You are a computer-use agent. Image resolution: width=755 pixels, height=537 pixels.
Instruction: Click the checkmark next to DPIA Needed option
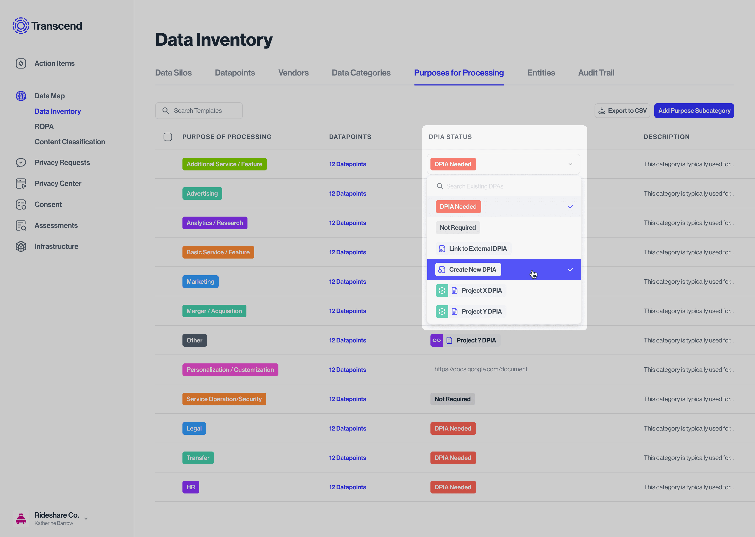pyautogui.click(x=570, y=206)
